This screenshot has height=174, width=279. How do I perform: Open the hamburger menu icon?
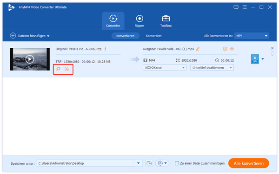point(245,7)
